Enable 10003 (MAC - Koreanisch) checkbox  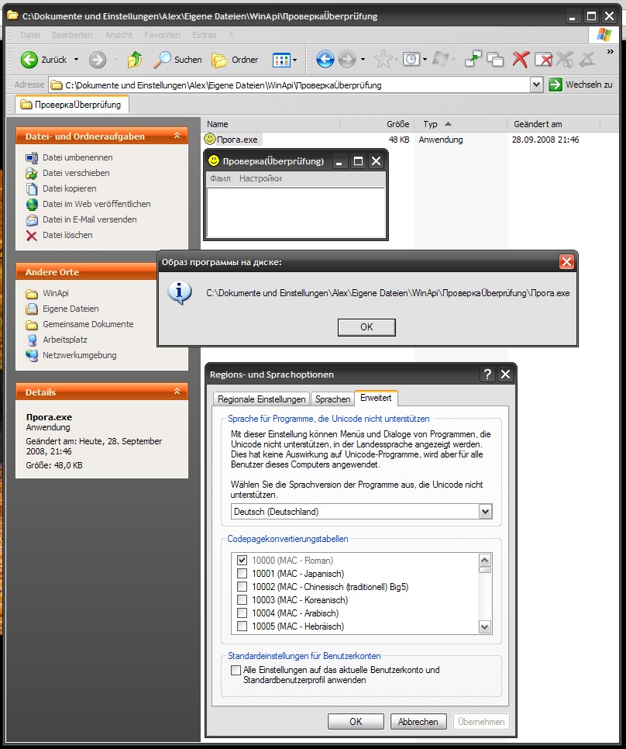point(242,599)
